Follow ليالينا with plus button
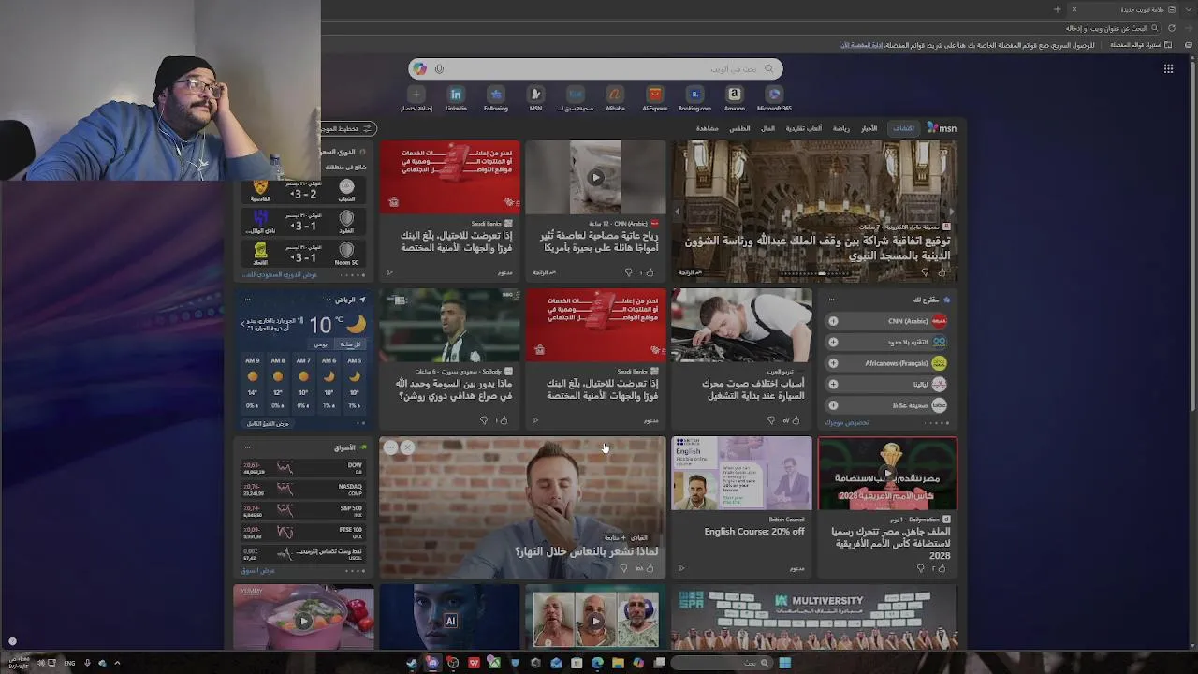 tap(833, 384)
